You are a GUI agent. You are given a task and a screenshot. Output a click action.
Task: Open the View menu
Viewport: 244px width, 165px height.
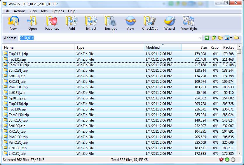(33, 11)
